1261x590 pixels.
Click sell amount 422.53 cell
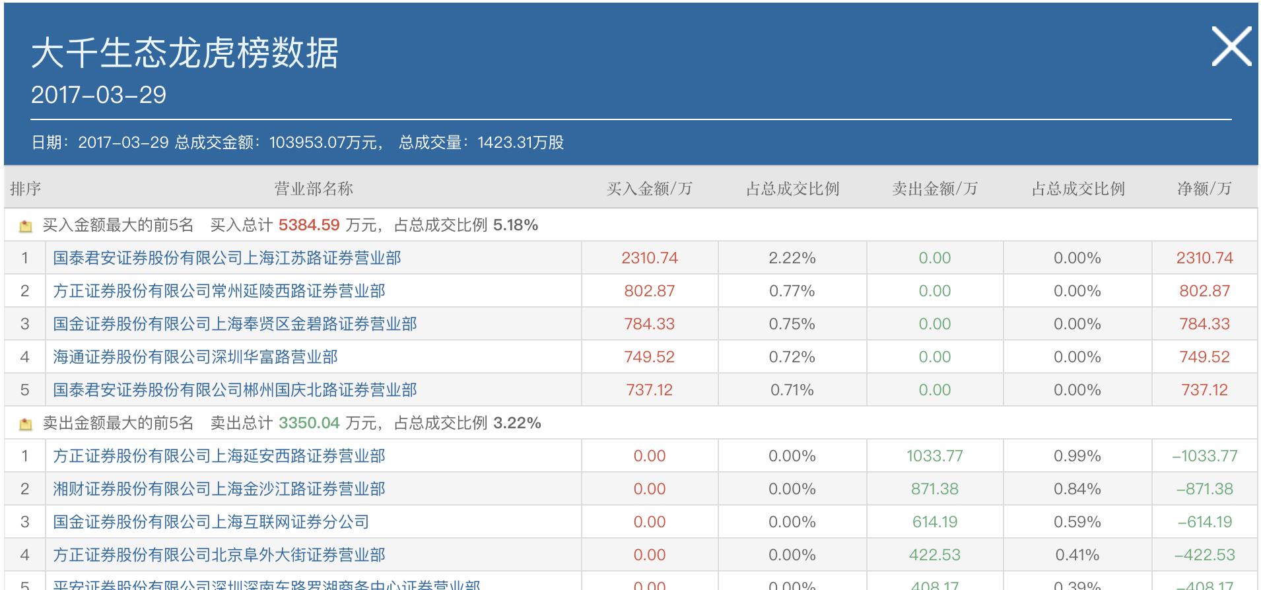tap(935, 555)
